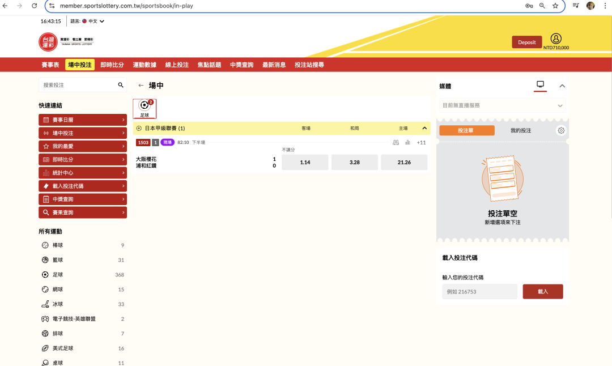The width and height of the screenshot is (612, 366).
Task: Open browser zoom magnifier icon
Action: 542,6
